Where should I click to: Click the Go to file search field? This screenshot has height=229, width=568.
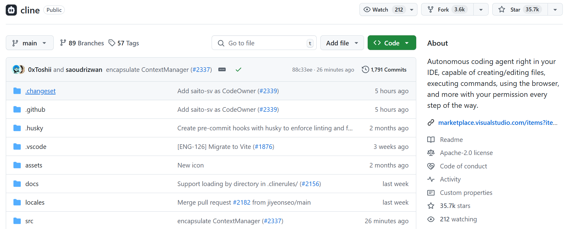tap(264, 43)
